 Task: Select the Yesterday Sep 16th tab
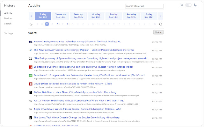61,16
